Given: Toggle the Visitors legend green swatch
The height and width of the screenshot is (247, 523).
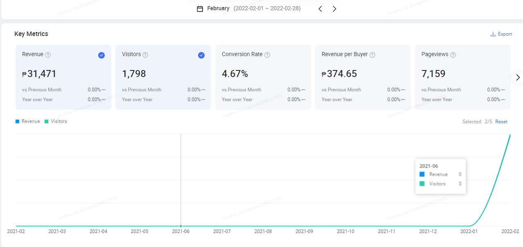Looking at the screenshot, I should tap(47, 121).
